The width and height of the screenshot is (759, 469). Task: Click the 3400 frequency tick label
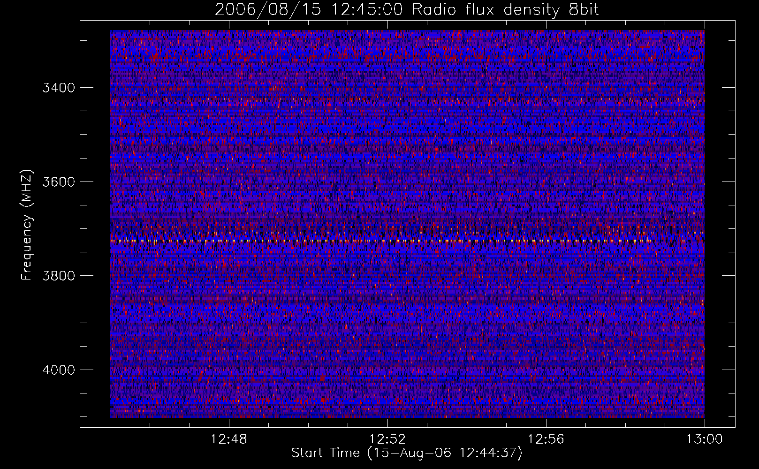59,88
